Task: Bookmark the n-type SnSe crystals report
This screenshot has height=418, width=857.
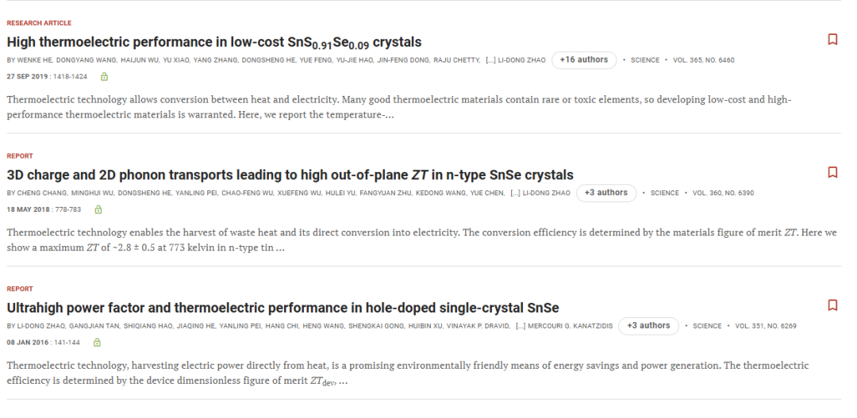Action: point(832,172)
